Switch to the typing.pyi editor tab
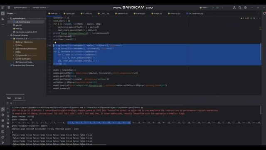Viewport: 266px width, 150px height. coord(69,13)
